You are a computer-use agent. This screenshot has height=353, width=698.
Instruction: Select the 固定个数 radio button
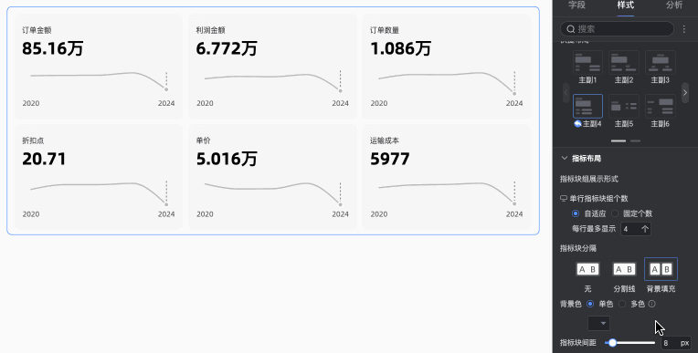pyautogui.click(x=615, y=213)
